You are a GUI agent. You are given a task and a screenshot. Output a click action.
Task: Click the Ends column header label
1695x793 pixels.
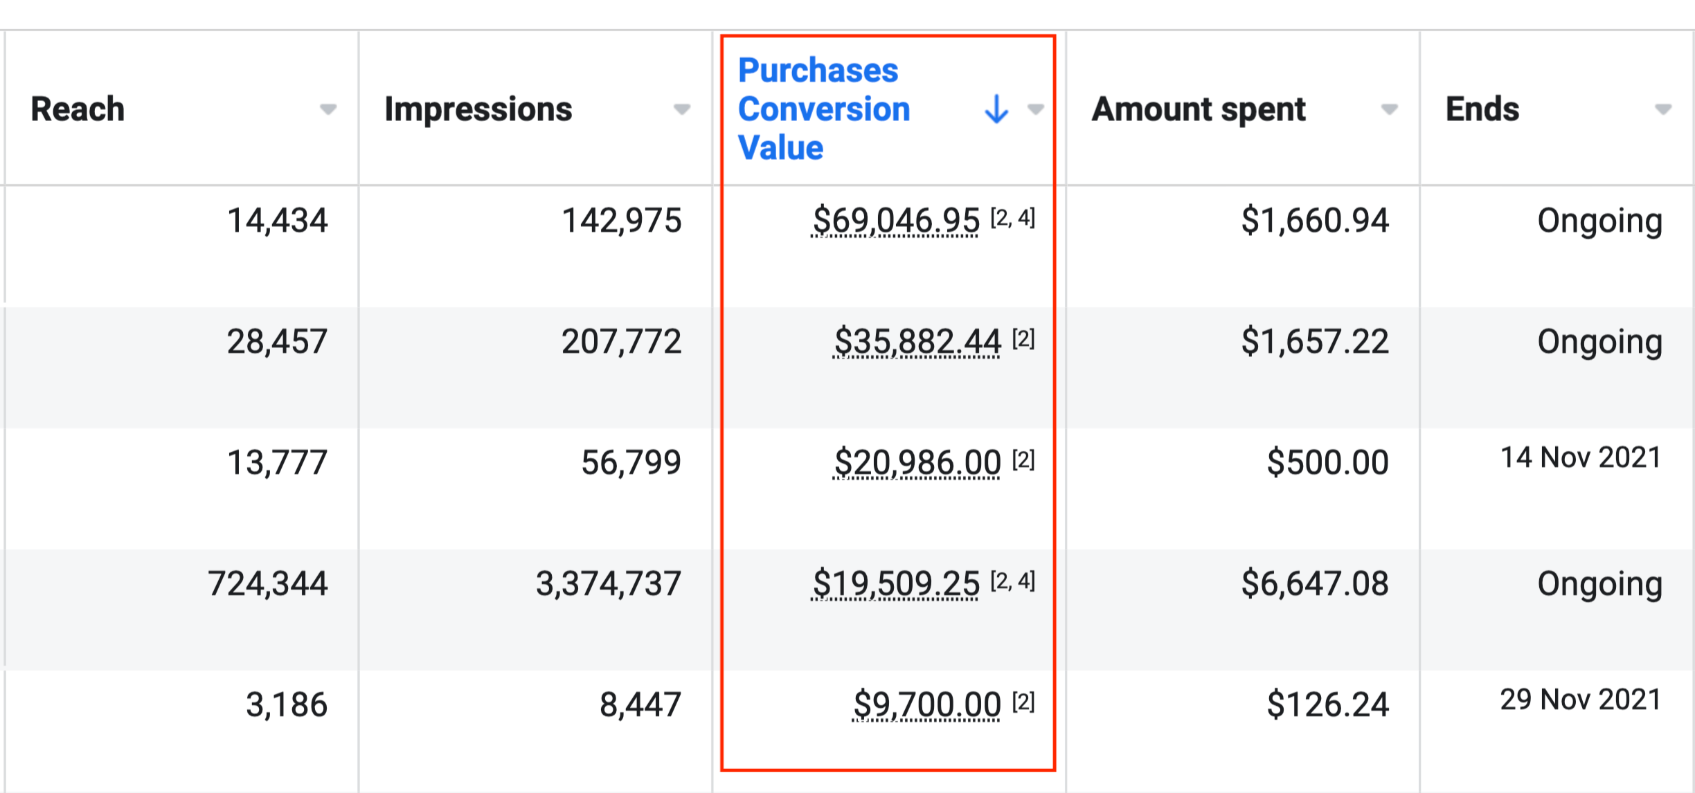(1482, 109)
